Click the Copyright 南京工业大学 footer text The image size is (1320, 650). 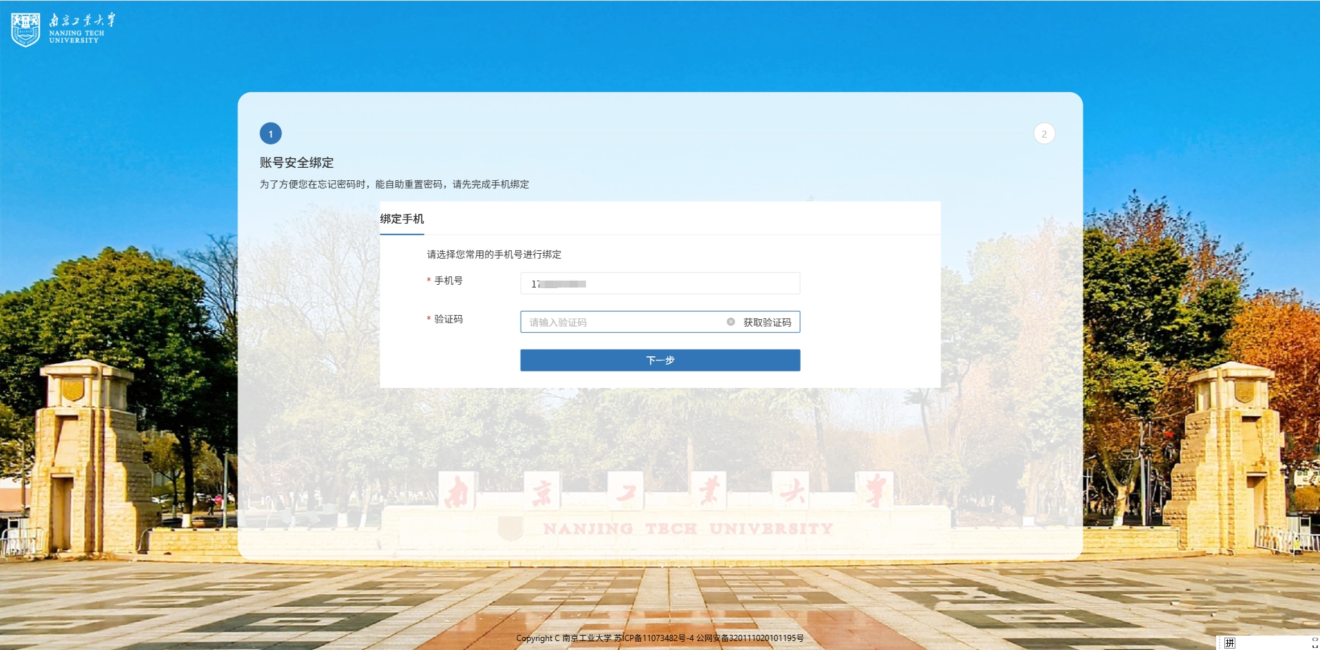(x=660, y=638)
